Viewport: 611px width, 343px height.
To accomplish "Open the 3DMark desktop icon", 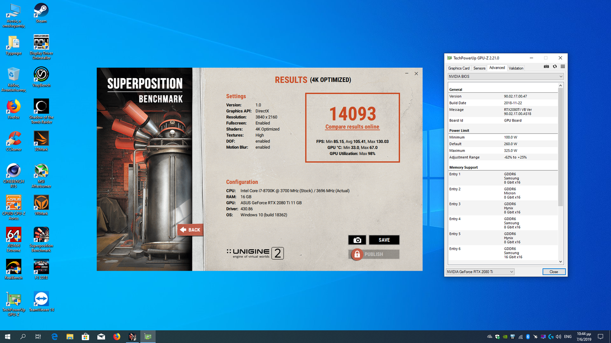I will 41,141.
